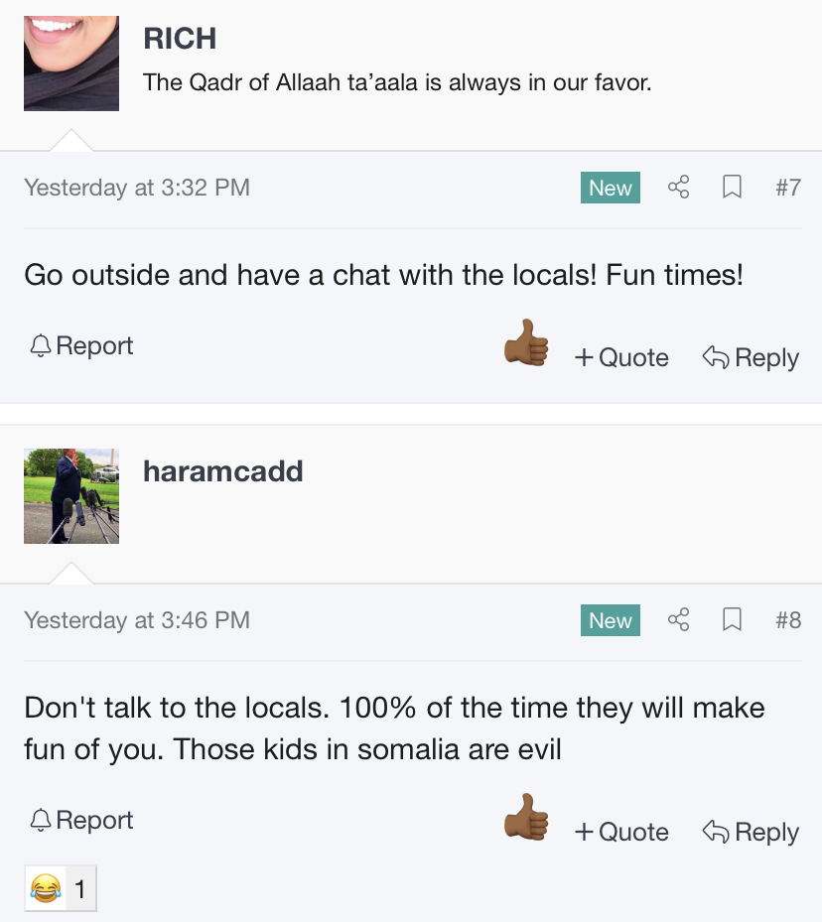Report RICH's post about locals
The width and height of the screenshot is (822, 922).
tap(81, 345)
